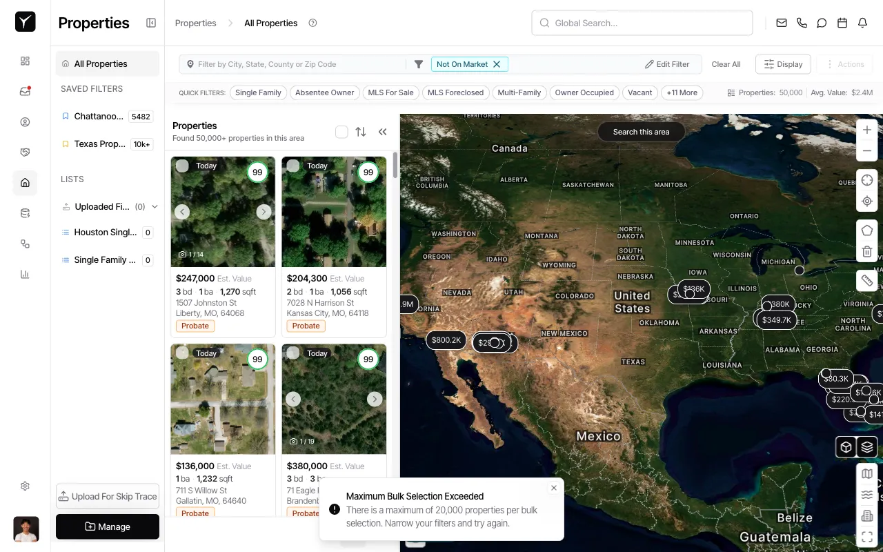Expand the Uploaded Files list chevron
The height and width of the screenshot is (552, 883).
pyautogui.click(x=155, y=206)
